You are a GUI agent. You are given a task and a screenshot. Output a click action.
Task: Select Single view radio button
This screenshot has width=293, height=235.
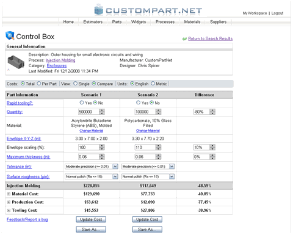75,84
